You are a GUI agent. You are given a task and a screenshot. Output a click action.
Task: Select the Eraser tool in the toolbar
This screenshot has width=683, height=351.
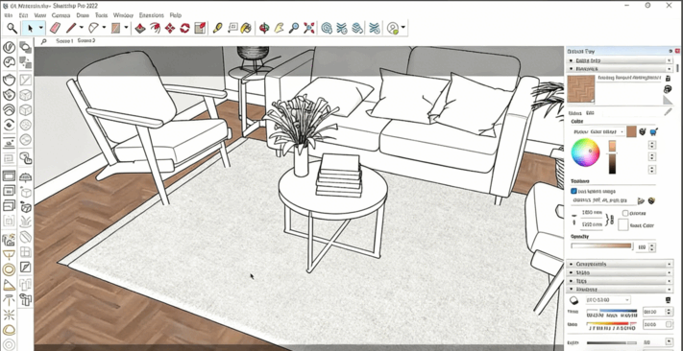(x=55, y=28)
